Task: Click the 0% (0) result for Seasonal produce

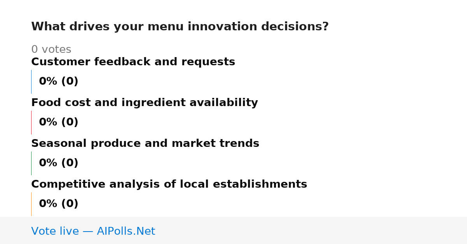Action: (58, 163)
